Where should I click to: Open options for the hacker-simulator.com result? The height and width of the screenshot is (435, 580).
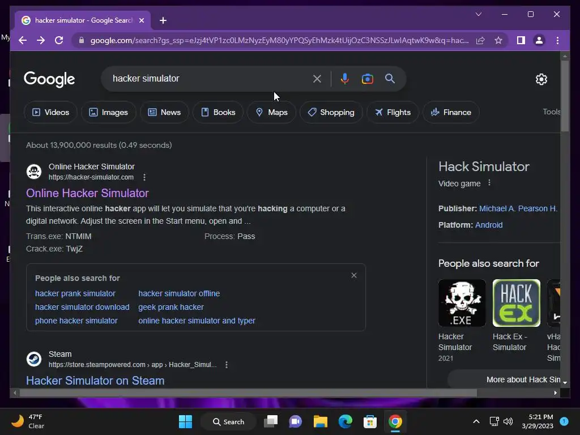coord(144,177)
